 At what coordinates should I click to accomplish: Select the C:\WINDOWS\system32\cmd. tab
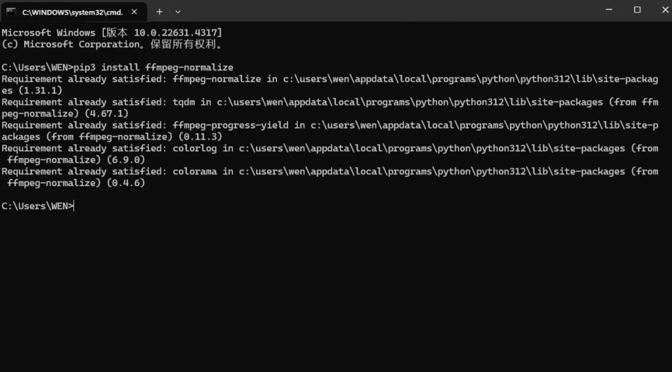coord(72,11)
